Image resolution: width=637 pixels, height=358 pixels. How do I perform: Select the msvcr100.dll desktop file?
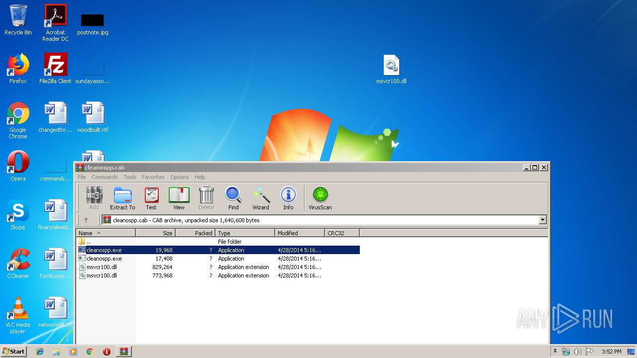[x=391, y=69]
